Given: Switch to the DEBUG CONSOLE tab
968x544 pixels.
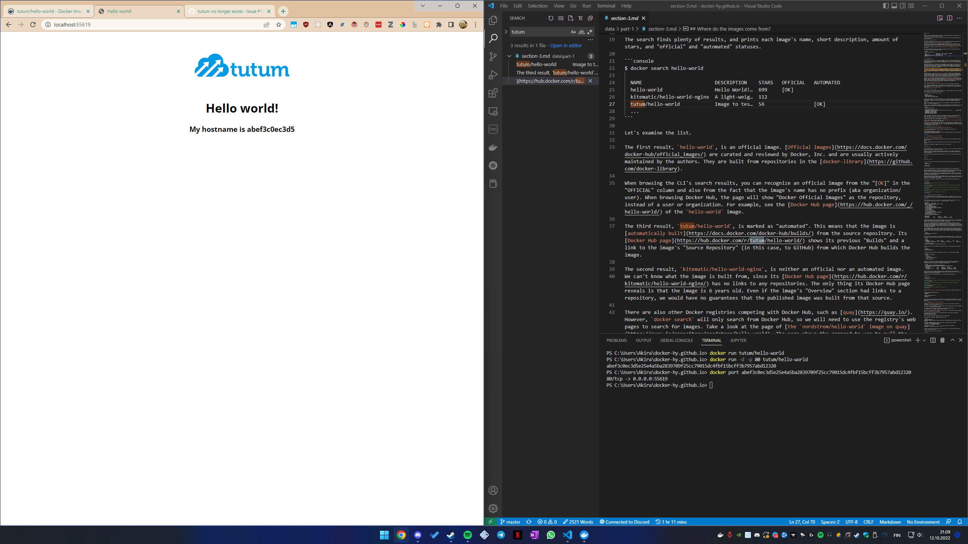Looking at the screenshot, I should point(676,340).
